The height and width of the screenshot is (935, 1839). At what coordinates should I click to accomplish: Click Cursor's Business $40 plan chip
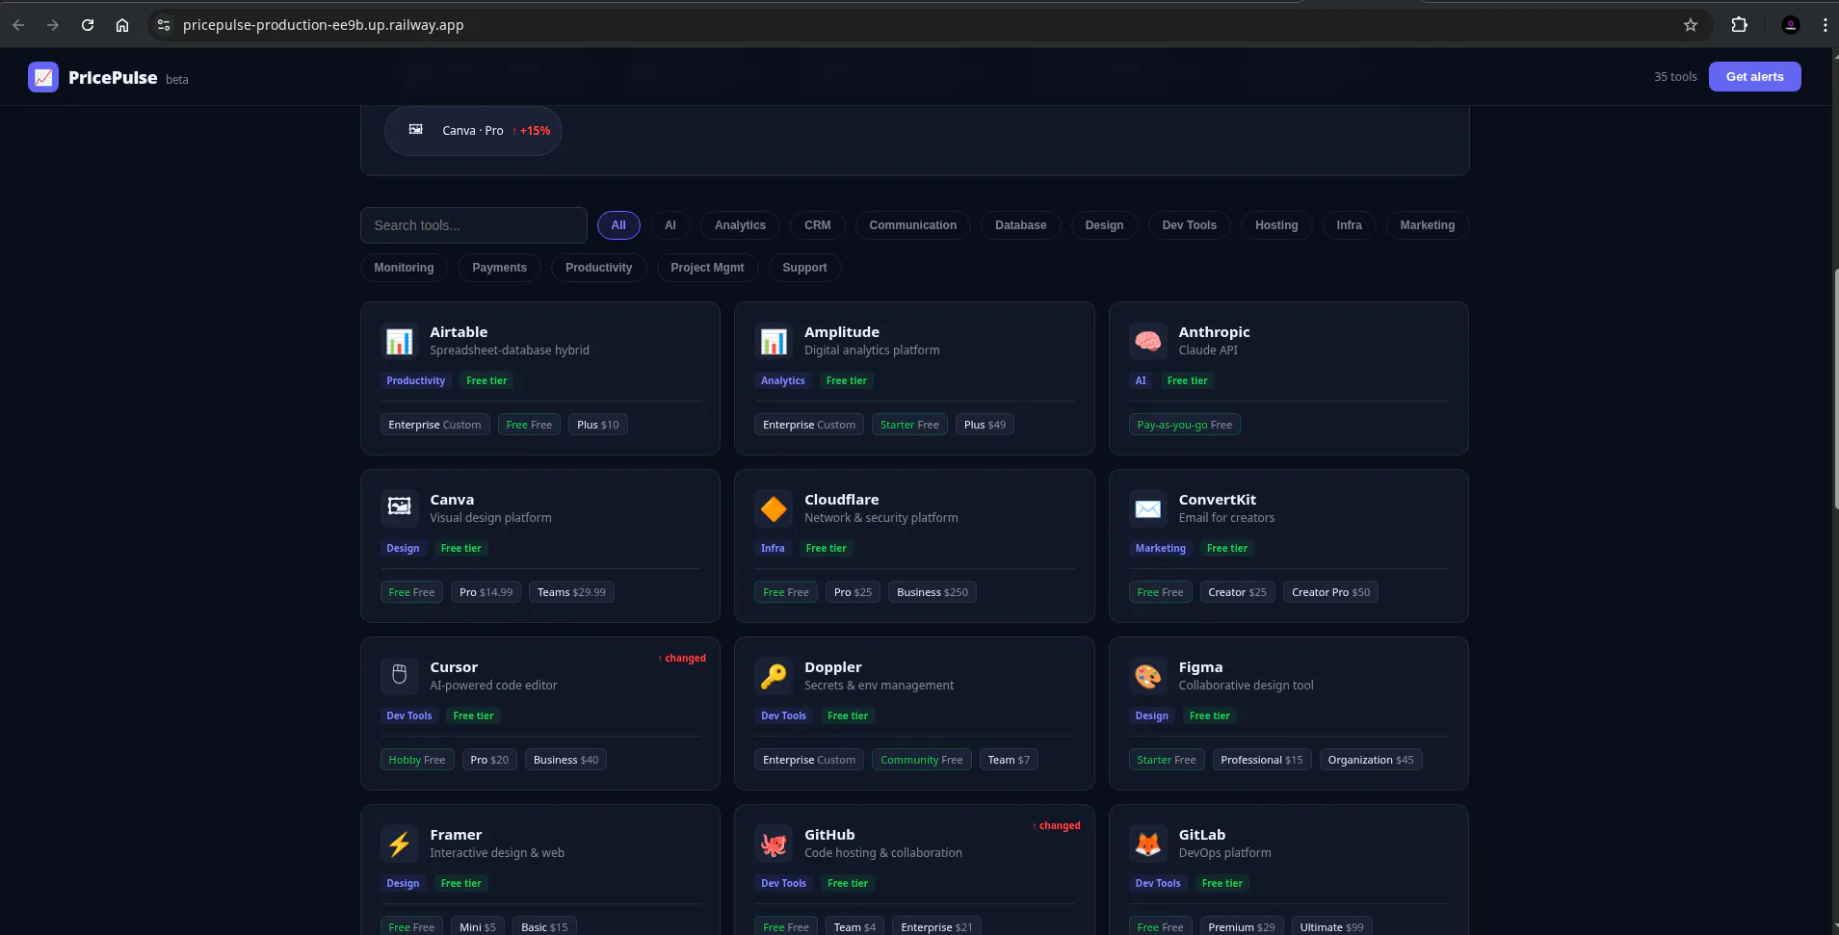point(565,760)
